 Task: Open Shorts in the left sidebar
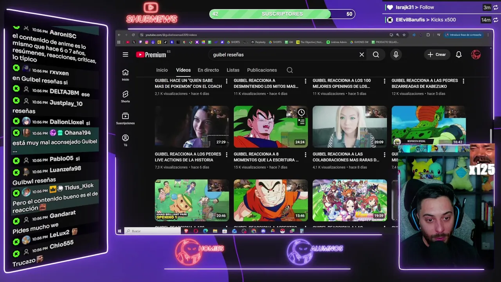tap(125, 96)
